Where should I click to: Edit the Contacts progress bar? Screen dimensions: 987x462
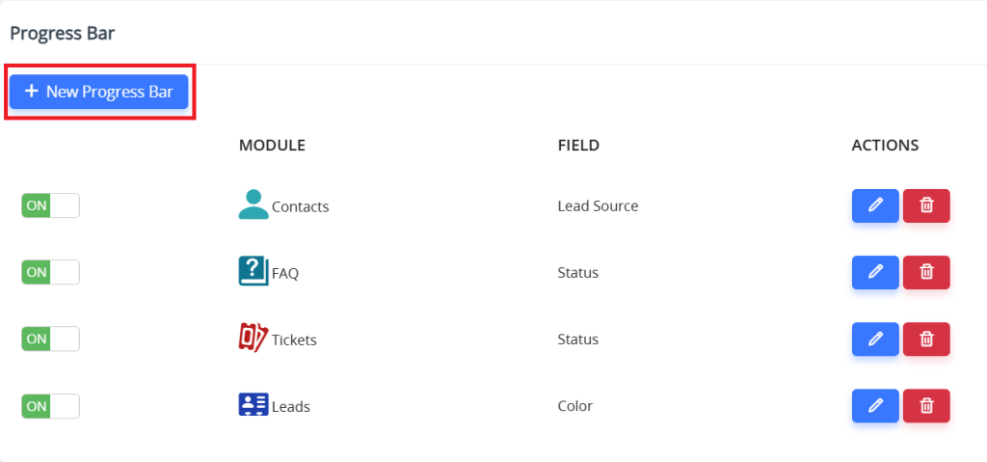(875, 205)
